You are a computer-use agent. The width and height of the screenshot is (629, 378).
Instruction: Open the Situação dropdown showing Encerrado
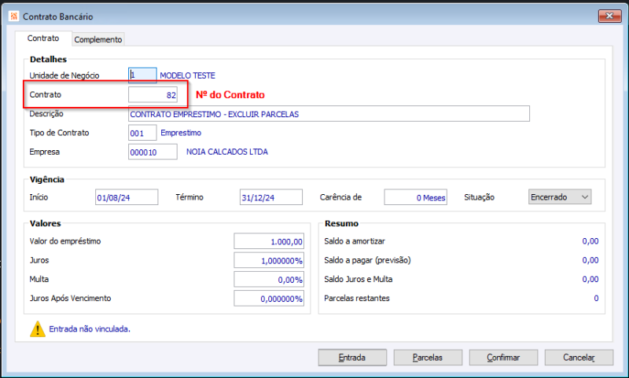click(560, 196)
